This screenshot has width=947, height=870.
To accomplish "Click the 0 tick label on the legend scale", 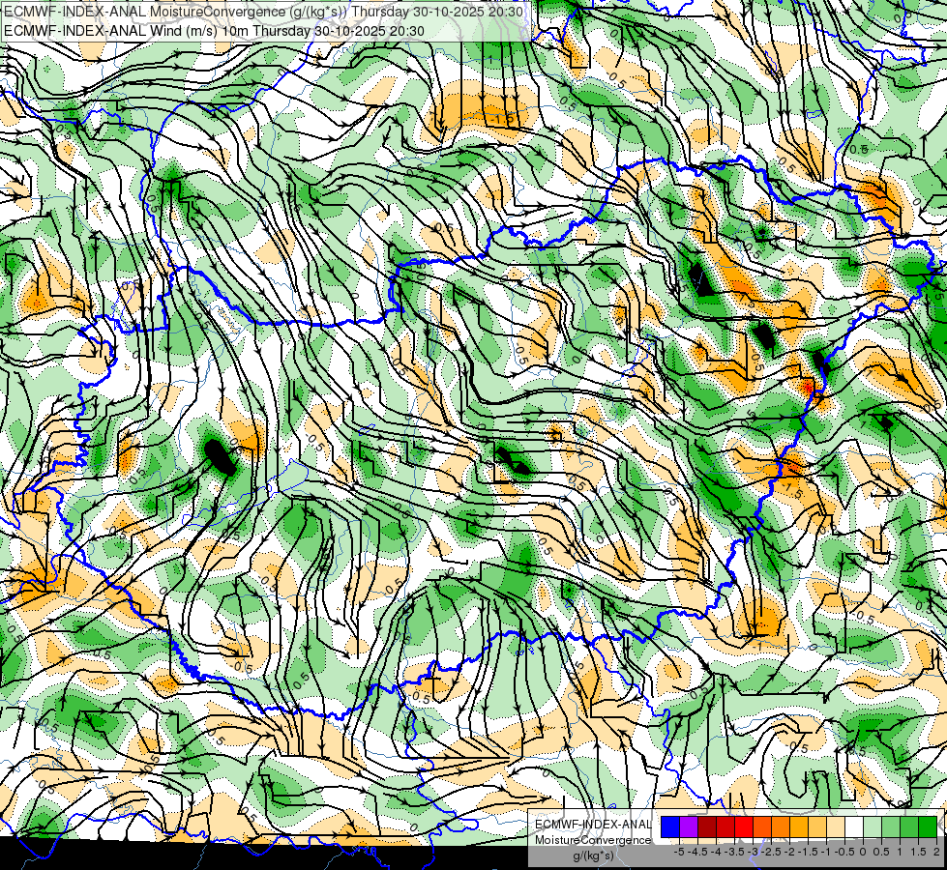I will [x=863, y=852].
